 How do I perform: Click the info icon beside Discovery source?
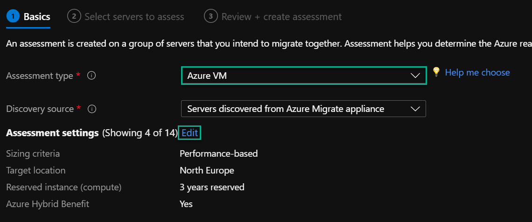point(92,109)
